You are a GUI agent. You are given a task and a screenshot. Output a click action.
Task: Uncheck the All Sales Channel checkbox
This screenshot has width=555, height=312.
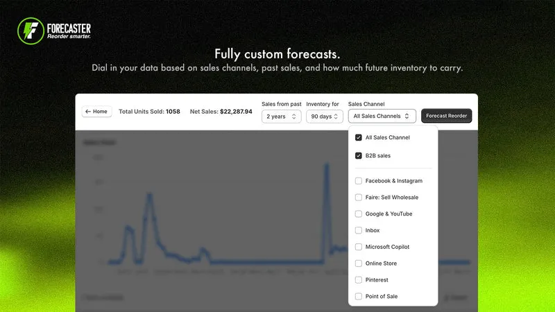359,137
